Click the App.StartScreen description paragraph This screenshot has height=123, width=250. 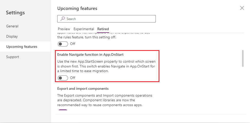106,66
